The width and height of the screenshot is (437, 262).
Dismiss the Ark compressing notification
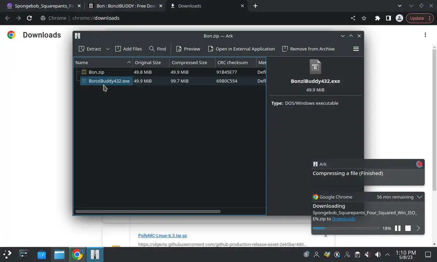pos(419,164)
